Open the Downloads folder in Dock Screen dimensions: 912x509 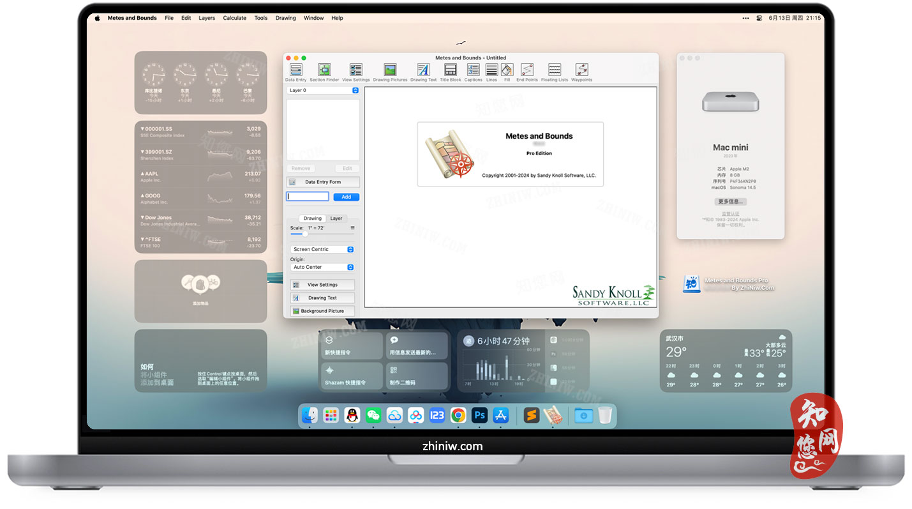pos(583,415)
